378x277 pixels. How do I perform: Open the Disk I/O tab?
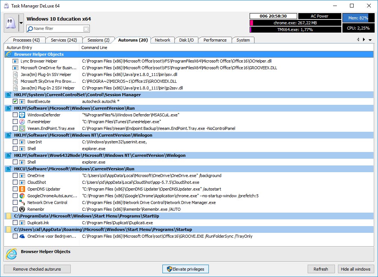click(186, 40)
